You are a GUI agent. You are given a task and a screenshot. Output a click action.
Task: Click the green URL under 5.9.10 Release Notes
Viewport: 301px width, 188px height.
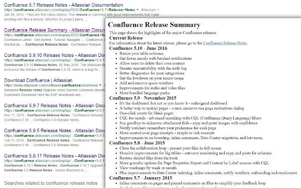point(55,60)
